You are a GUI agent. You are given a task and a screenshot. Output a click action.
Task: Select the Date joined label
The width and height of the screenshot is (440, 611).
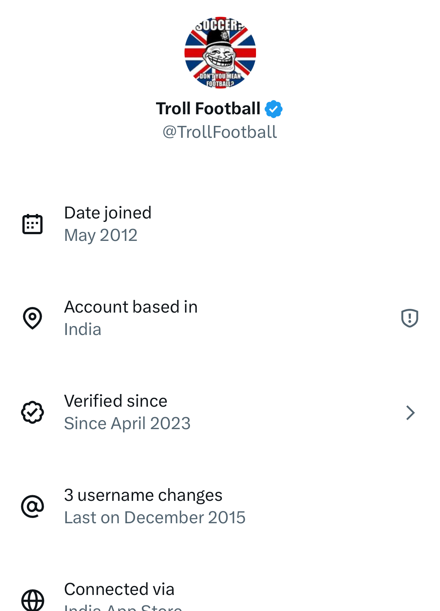[108, 213]
